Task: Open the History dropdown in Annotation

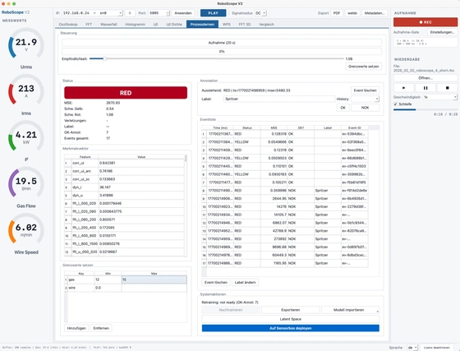Action: coord(365,99)
